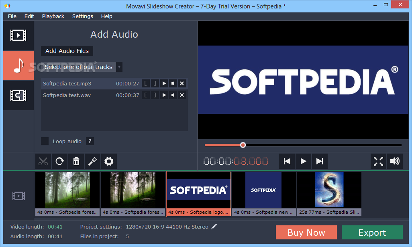Enter full screen preview mode
The height and width of the screenshot is (247, 412).
(x=378, y=161)
